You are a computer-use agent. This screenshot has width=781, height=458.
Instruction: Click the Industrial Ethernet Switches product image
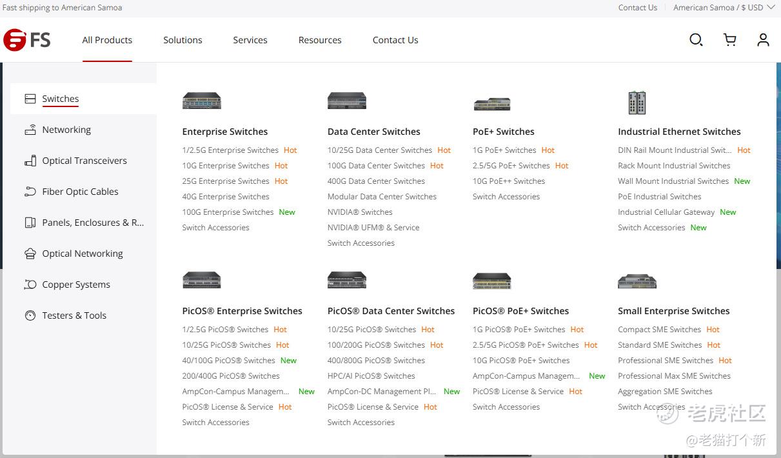pyautogui.click(x=637, y=103)
